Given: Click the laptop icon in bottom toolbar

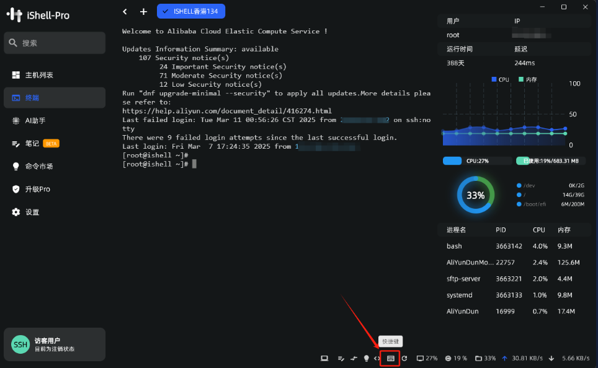Looking at the screenshot, I should [x=324, y=359].
